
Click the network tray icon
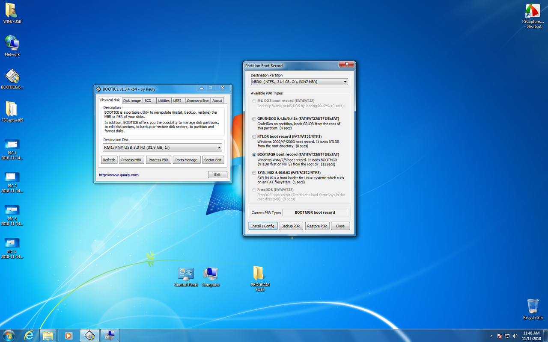click(x=507, y=336)
